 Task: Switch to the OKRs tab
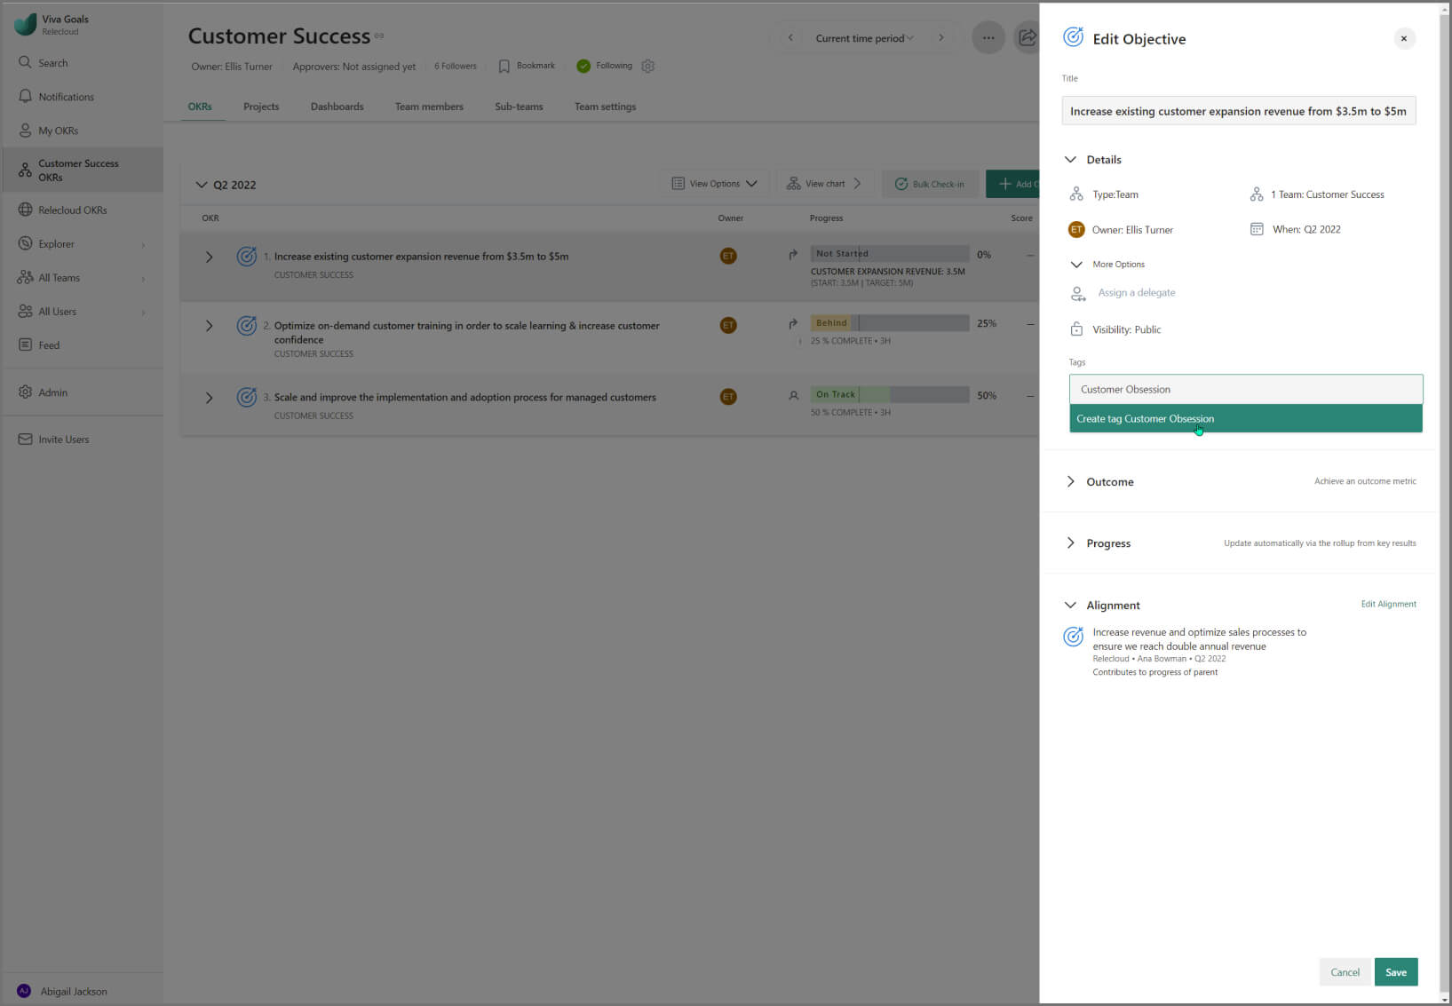200,107
